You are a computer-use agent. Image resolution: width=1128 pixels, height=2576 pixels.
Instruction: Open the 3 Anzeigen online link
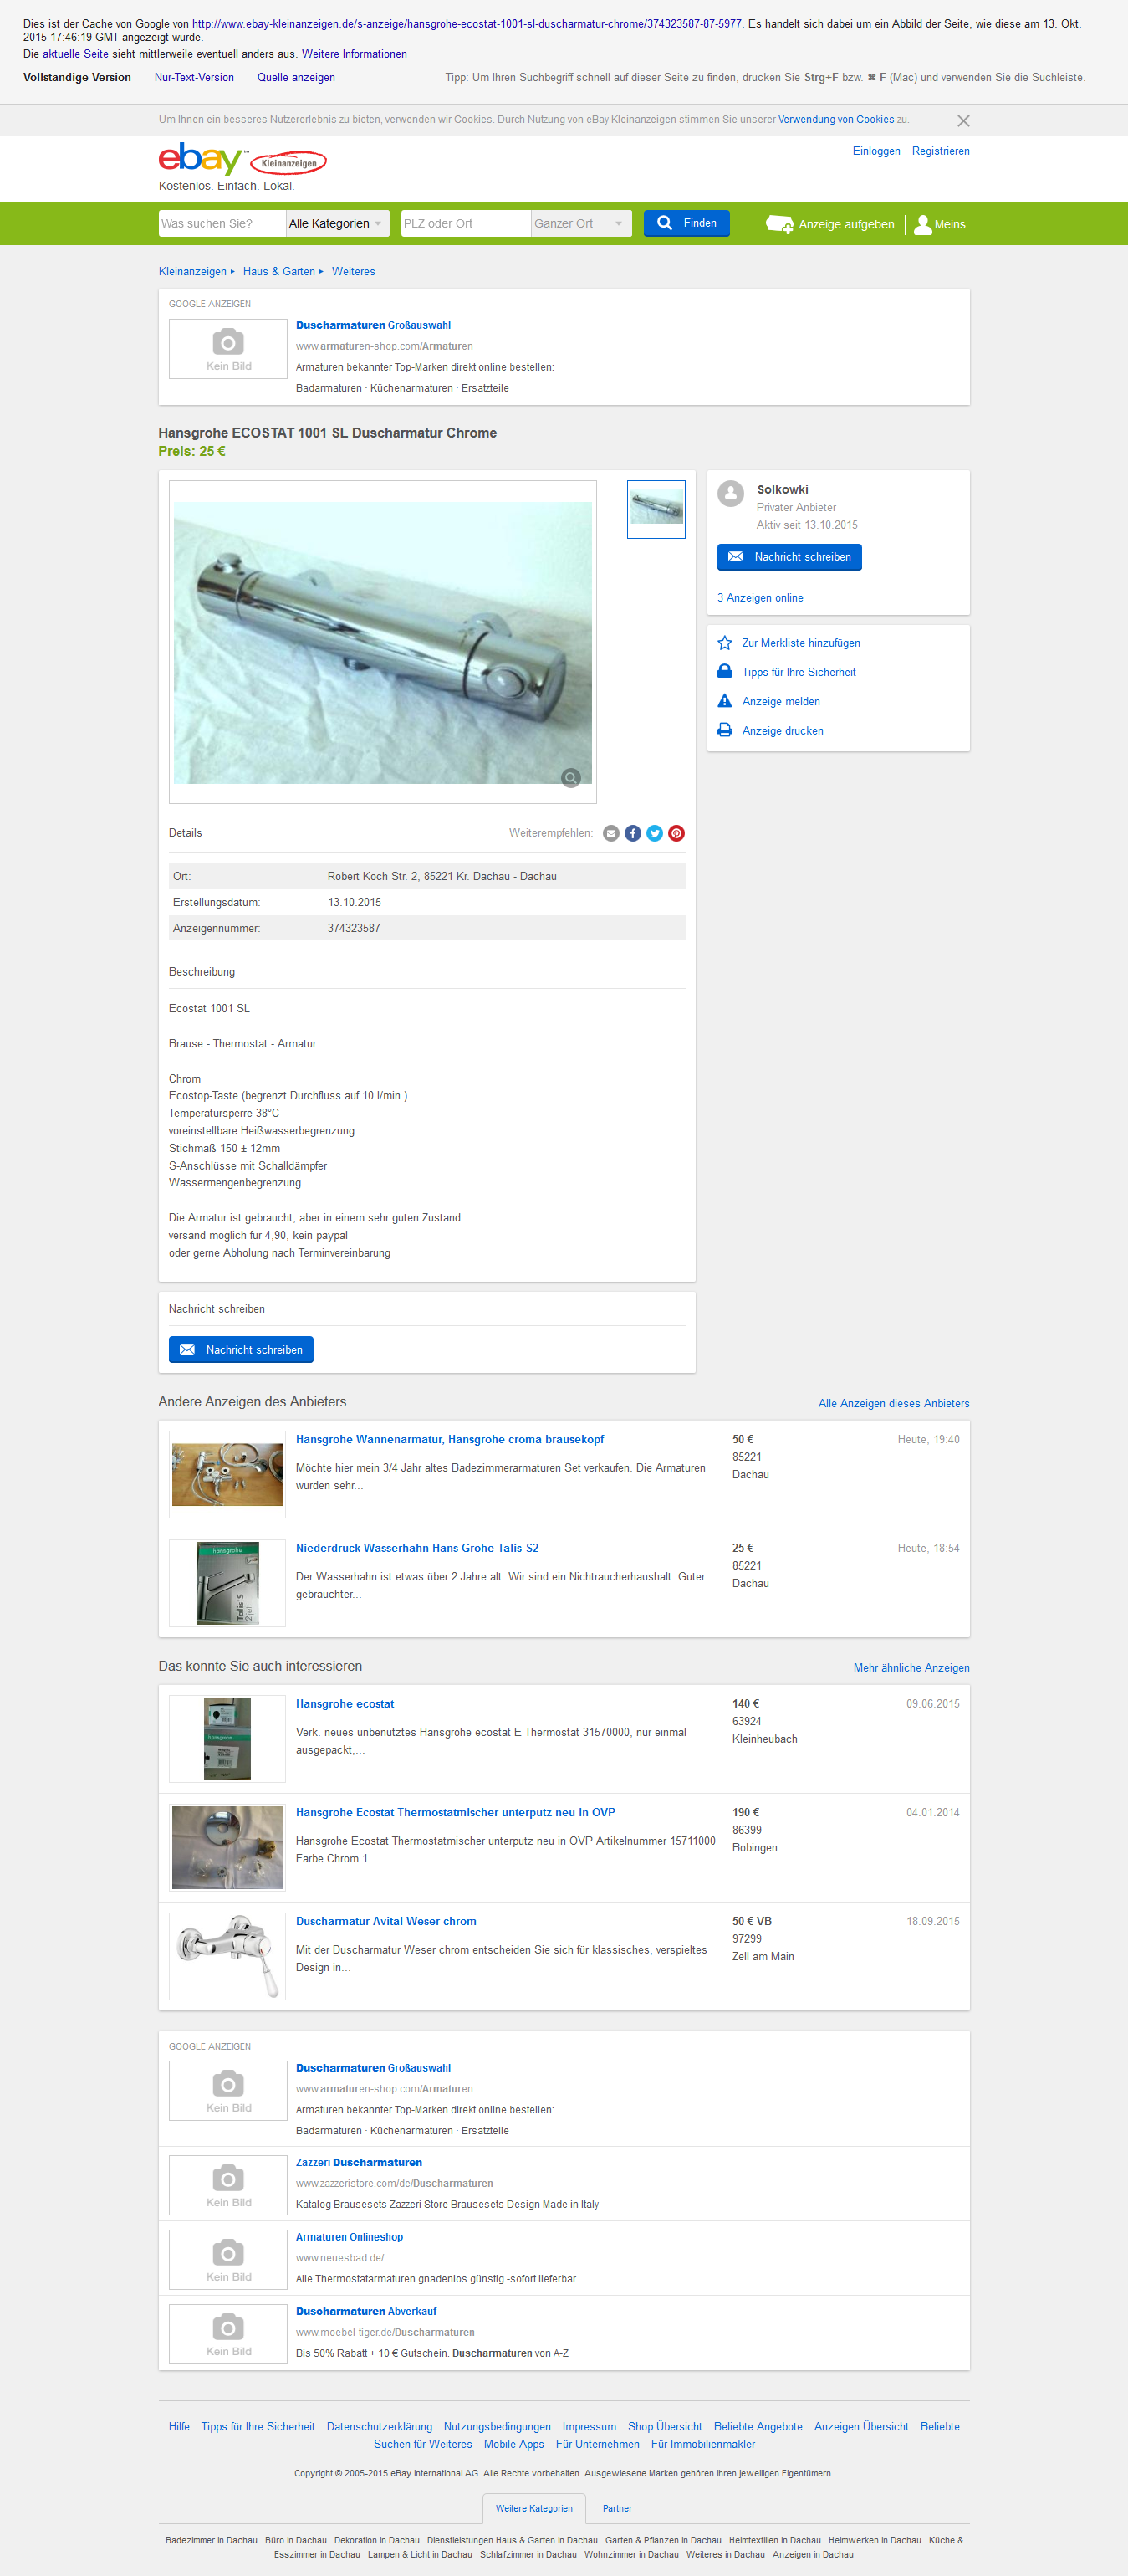(760, 598)
